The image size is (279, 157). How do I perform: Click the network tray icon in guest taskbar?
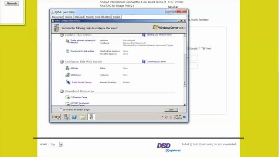tap(166, 117)
